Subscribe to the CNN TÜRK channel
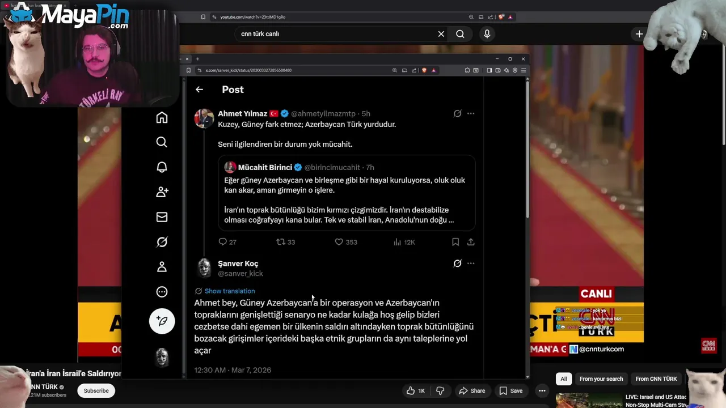Image resolution: width=726 pixels, height=408 pixels. (x=96, y=390)
